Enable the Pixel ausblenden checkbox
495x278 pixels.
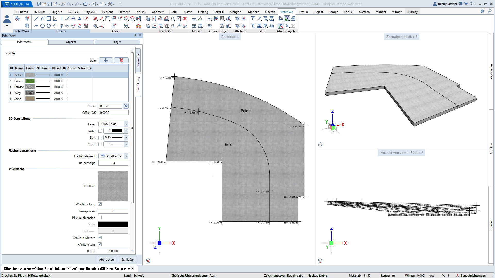point(100,218)
